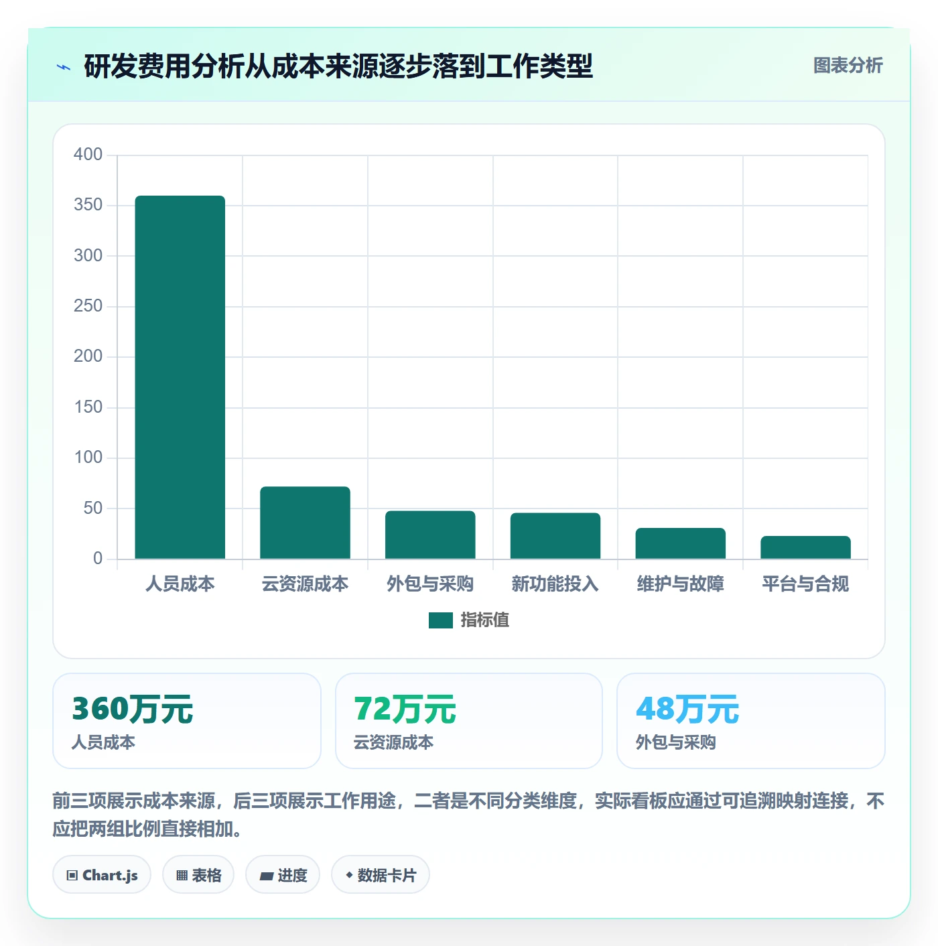This screenshot has height=946, width=938.
Task: Open the 48万元 外包与采购 data card
Action: coord(751,721)
